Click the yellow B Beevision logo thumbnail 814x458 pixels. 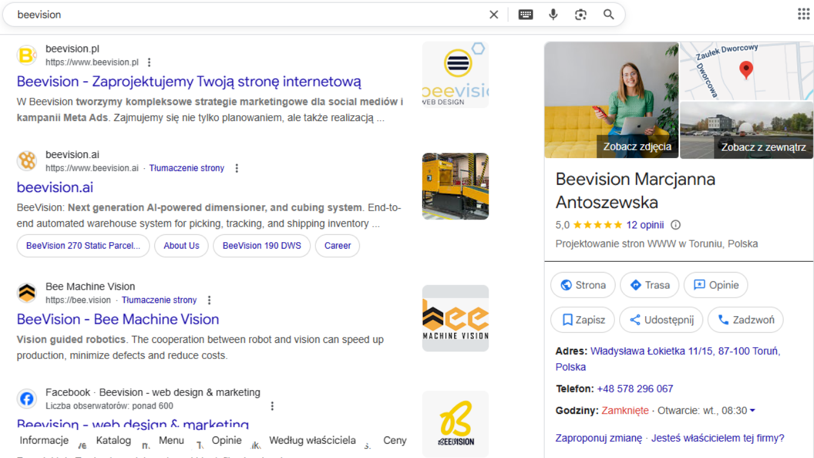pyautogui.click(x=455, y=424)
